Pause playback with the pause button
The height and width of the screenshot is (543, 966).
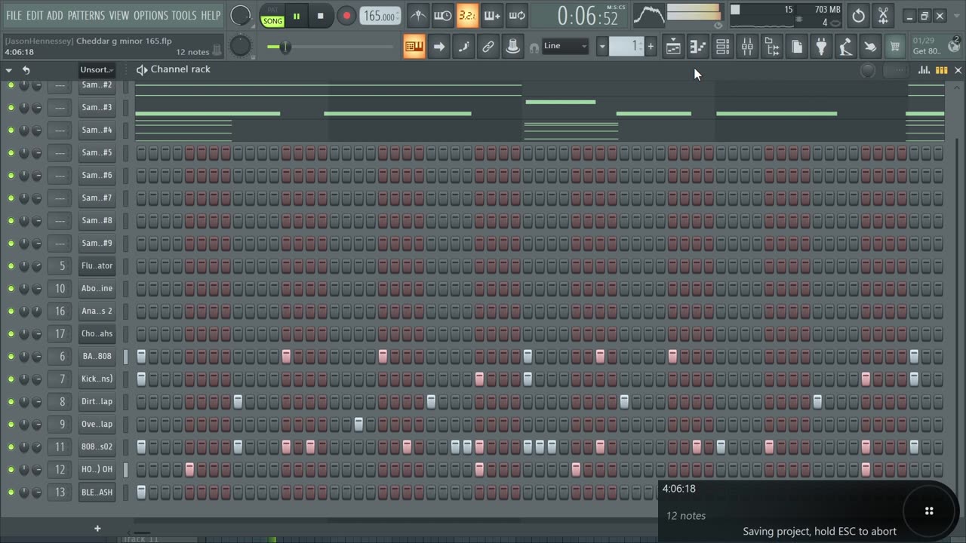(297, 16)
